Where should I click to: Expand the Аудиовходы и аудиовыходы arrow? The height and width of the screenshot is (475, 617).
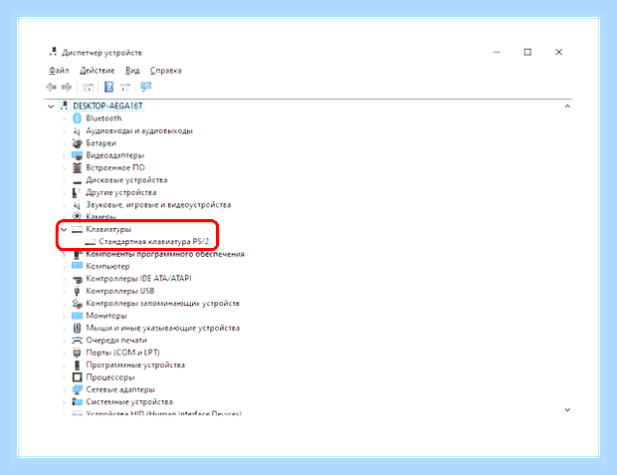[x=64, y=130]
